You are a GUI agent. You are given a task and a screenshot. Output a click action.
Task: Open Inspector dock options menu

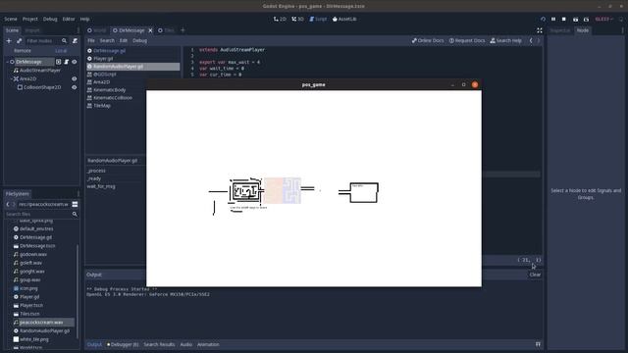[x=622, y=30]
